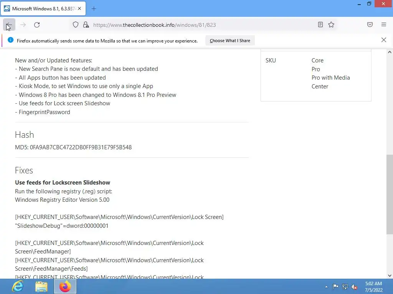Select the Microsoft Windows 8.1 tab
This screenshot has height=294, width=393.
[x=43, y=8]
